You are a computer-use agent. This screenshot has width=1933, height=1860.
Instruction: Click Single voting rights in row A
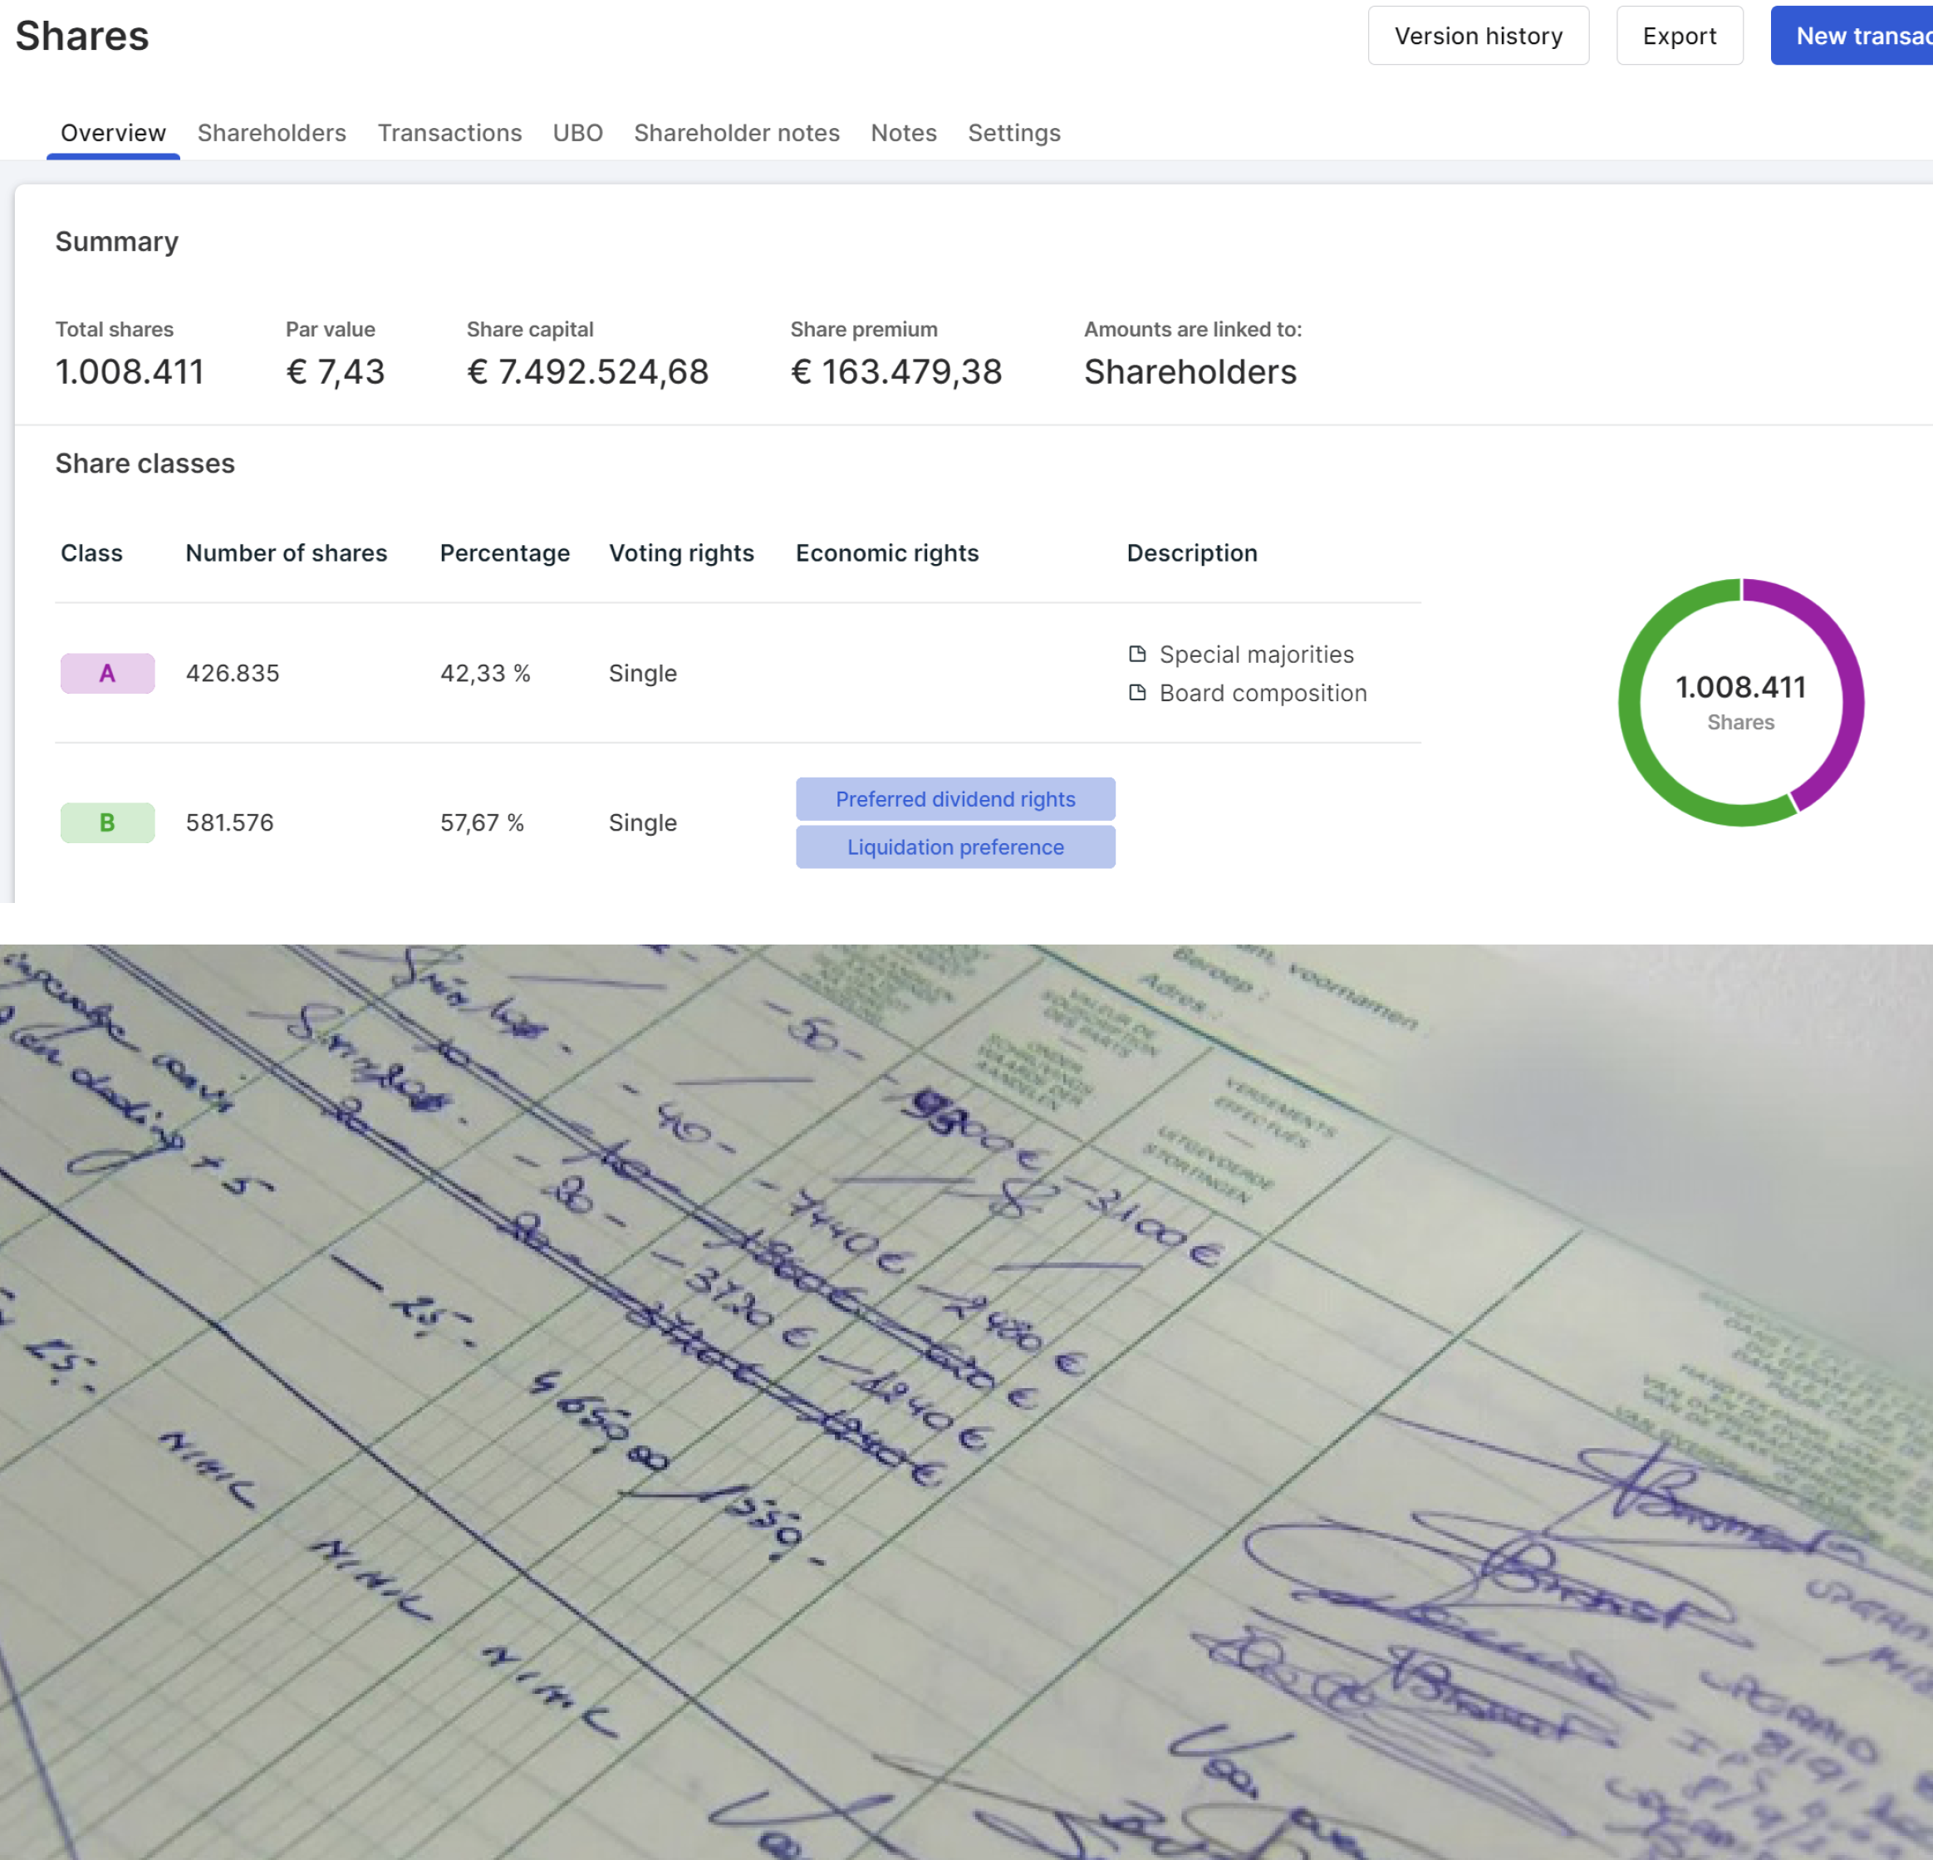[x=643, y=674]
